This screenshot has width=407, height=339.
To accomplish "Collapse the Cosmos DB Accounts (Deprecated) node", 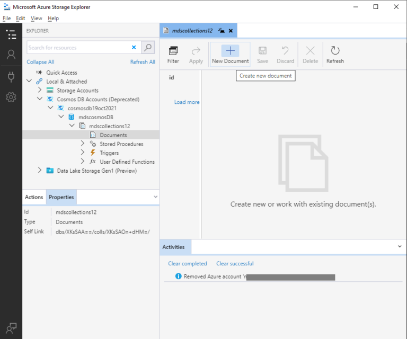I will point(40,99).
